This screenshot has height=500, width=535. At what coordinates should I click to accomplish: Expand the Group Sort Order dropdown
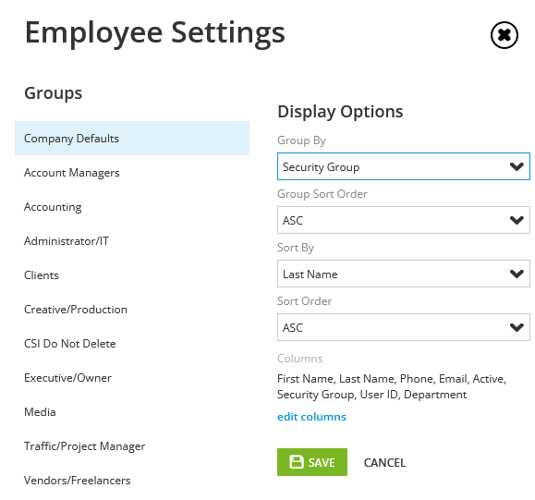pos(403,220)
